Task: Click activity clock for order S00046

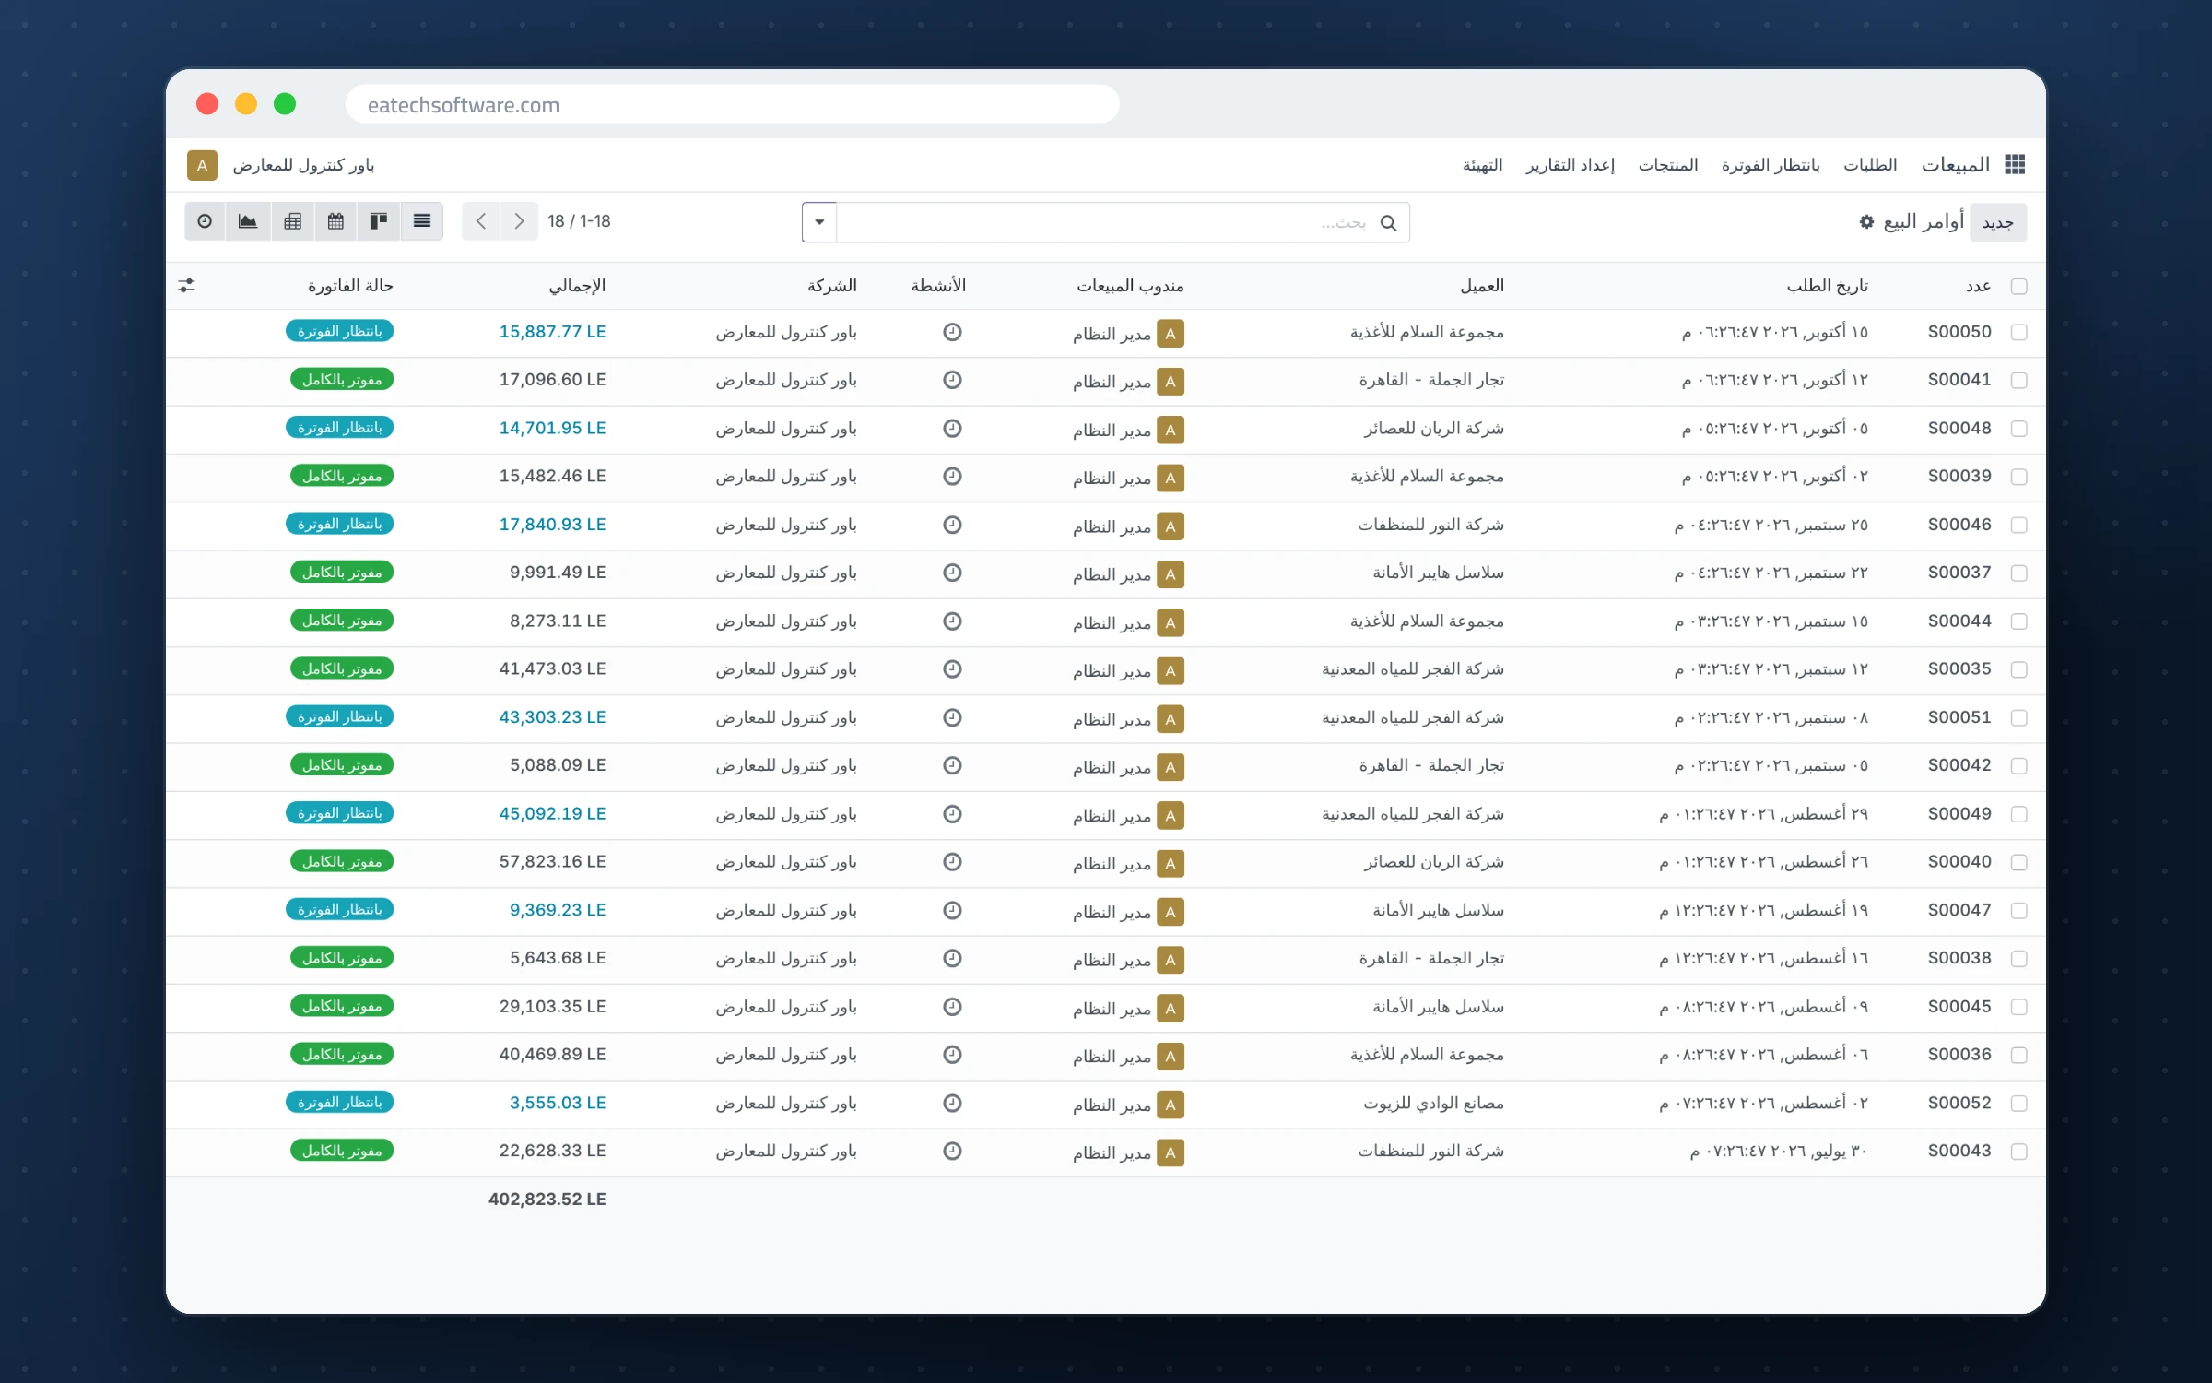Action: [x=952, y=525]
